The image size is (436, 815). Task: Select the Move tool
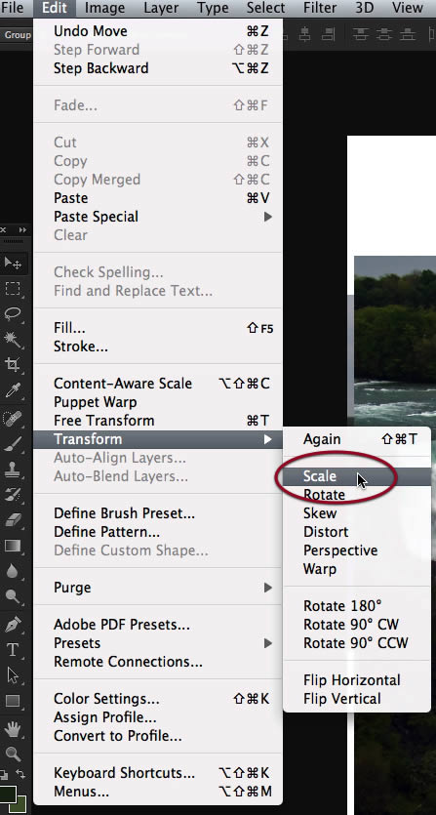(x=13, y=263)
